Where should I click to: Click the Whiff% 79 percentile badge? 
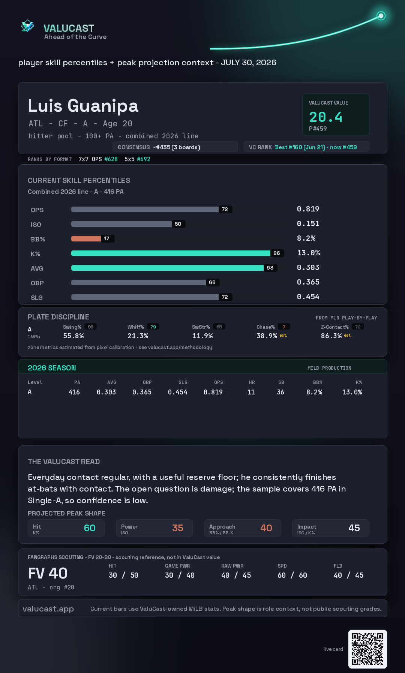tap(153, 327)
